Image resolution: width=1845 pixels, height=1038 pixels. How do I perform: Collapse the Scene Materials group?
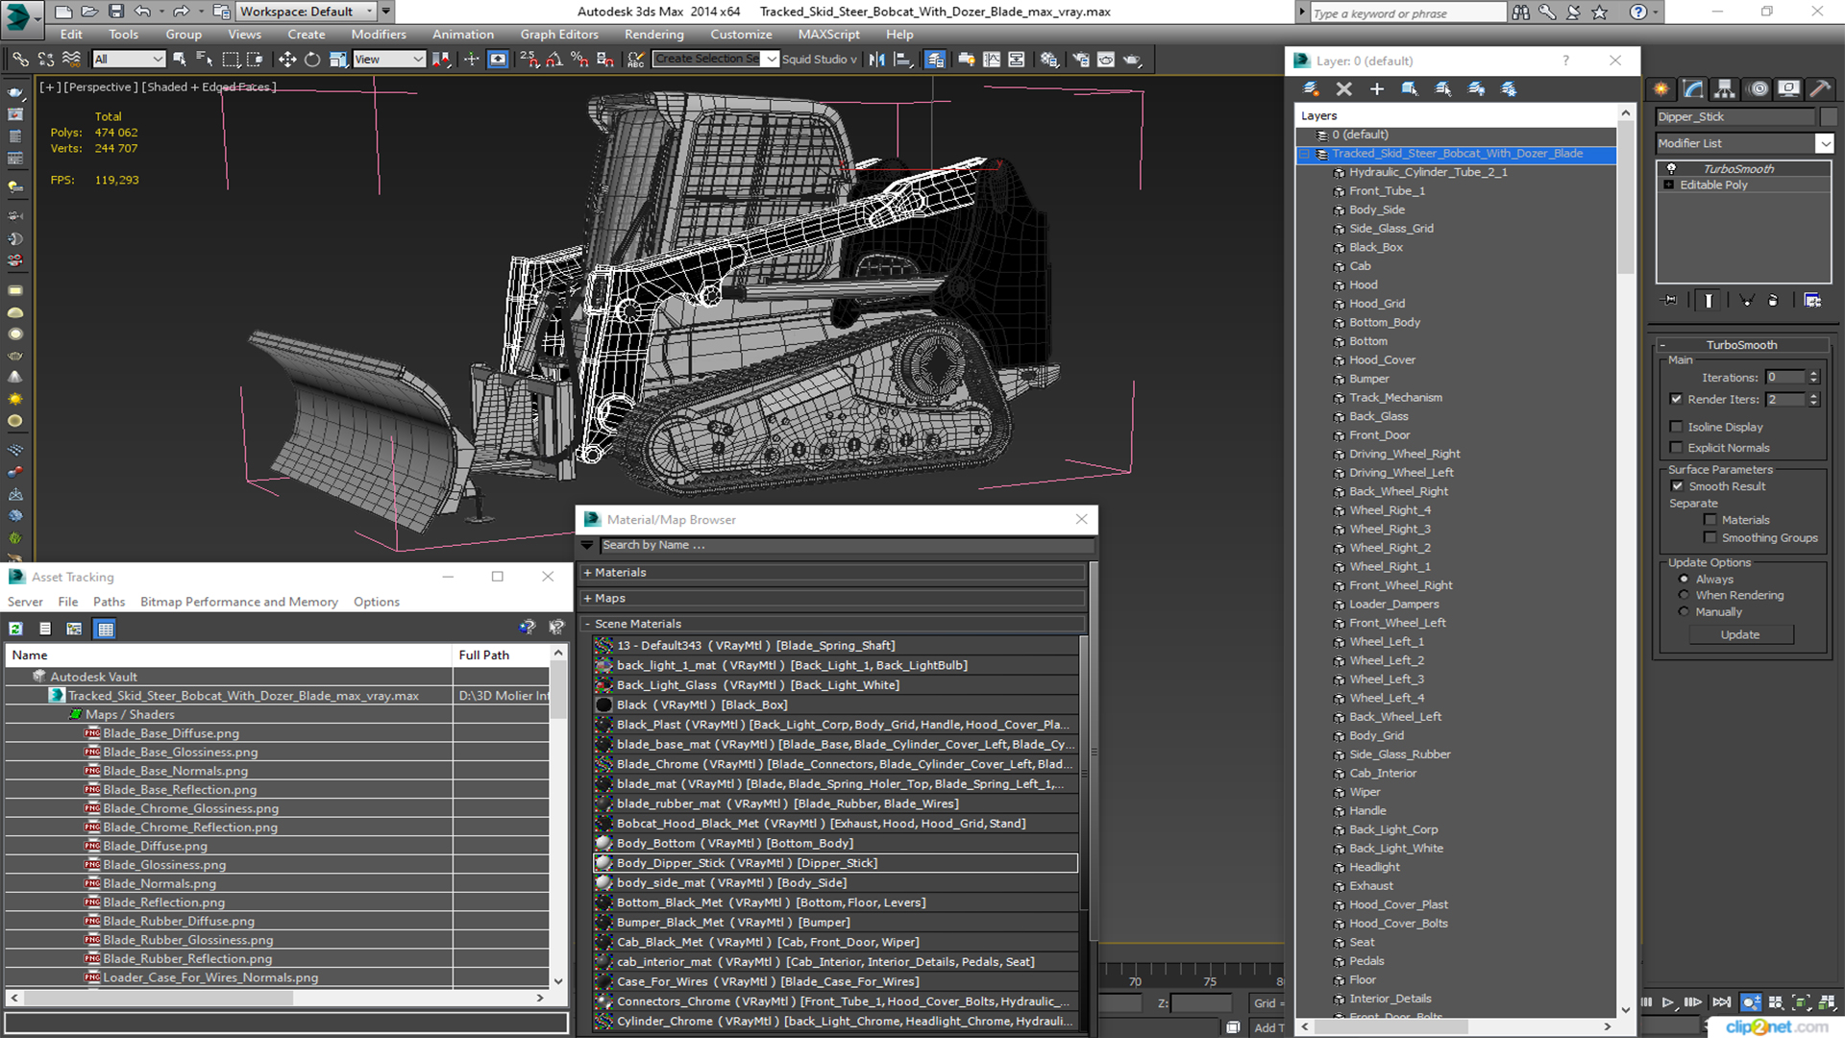coord(587,625)
